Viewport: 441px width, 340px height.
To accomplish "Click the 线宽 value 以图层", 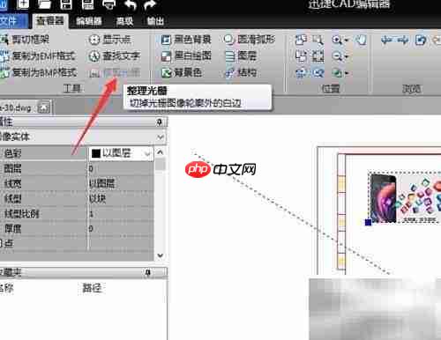I will (121, 184).
